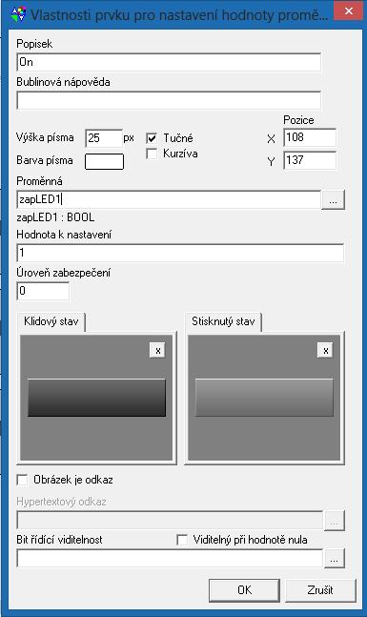367x617 pixels.
Task: Select the Výška písma font height field
Action: pos(104,138)
